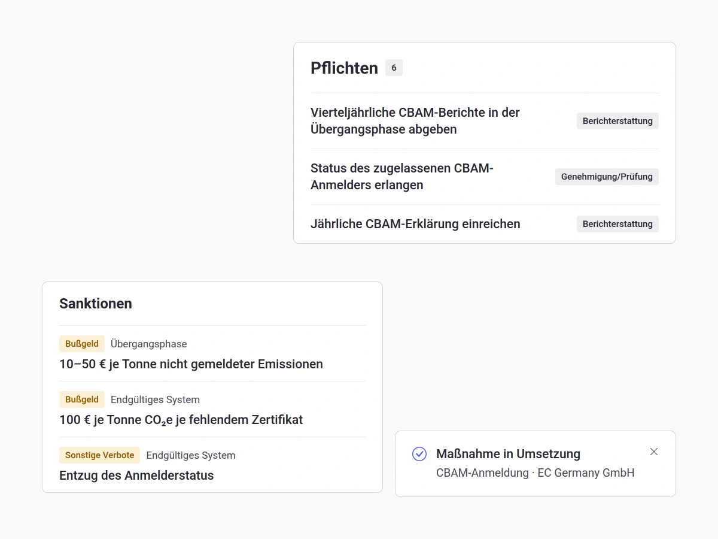Viewport: 718px width, 539px height.
Task: Dismiss the Maßnahme in Umsetzung notification
Action: 654,452
